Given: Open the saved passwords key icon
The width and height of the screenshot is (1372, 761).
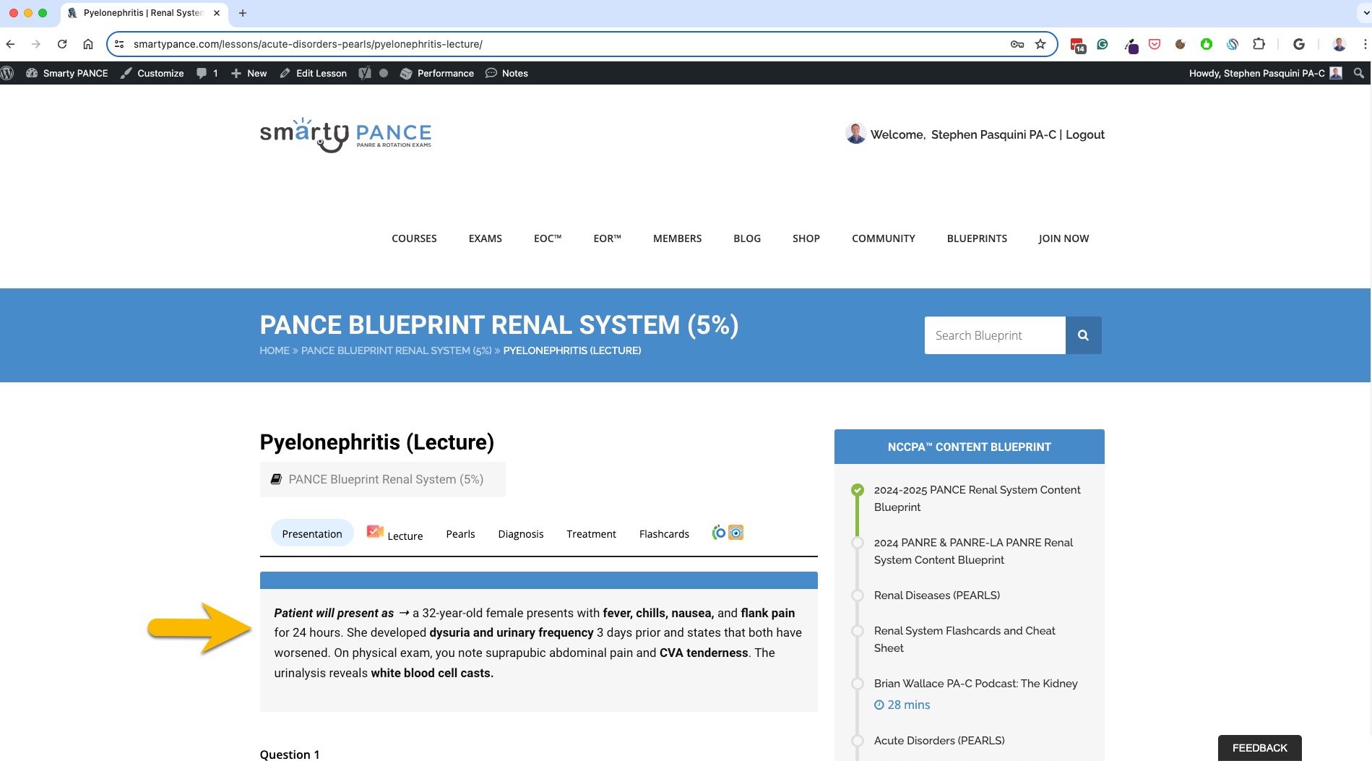Looking at the screenshot, I should (x=1017, y=44).
